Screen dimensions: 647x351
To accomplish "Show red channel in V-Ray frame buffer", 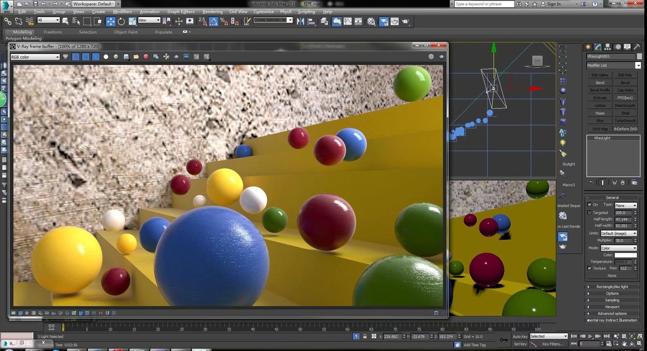I will click(75, 57).
